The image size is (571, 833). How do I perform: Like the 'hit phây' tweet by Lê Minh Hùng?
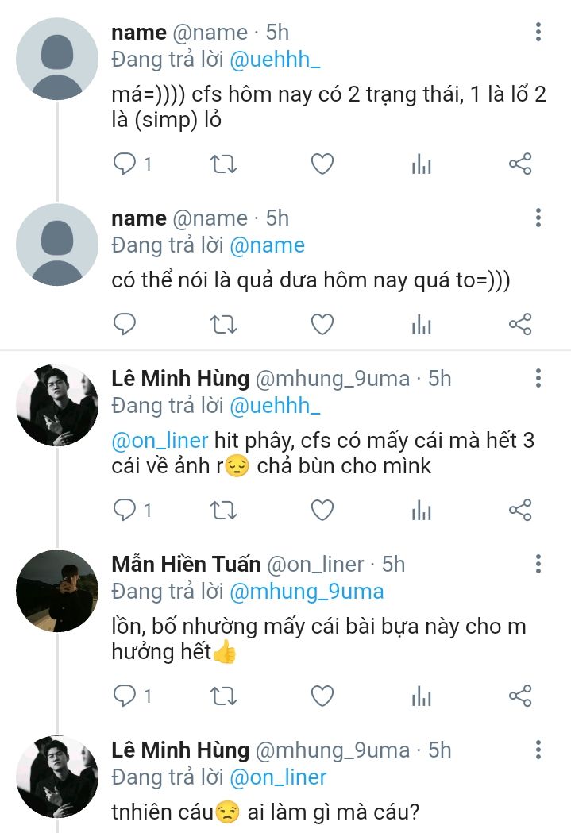coord(322,510)
